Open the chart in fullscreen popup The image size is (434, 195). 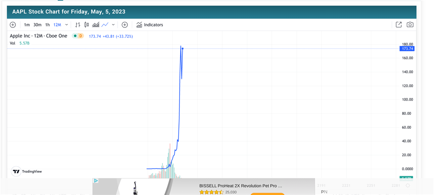pos(399,25)
